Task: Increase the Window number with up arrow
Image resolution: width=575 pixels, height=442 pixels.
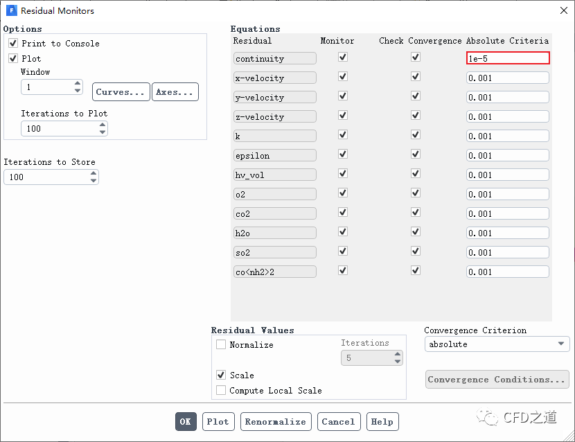Action: click(77, 84)
